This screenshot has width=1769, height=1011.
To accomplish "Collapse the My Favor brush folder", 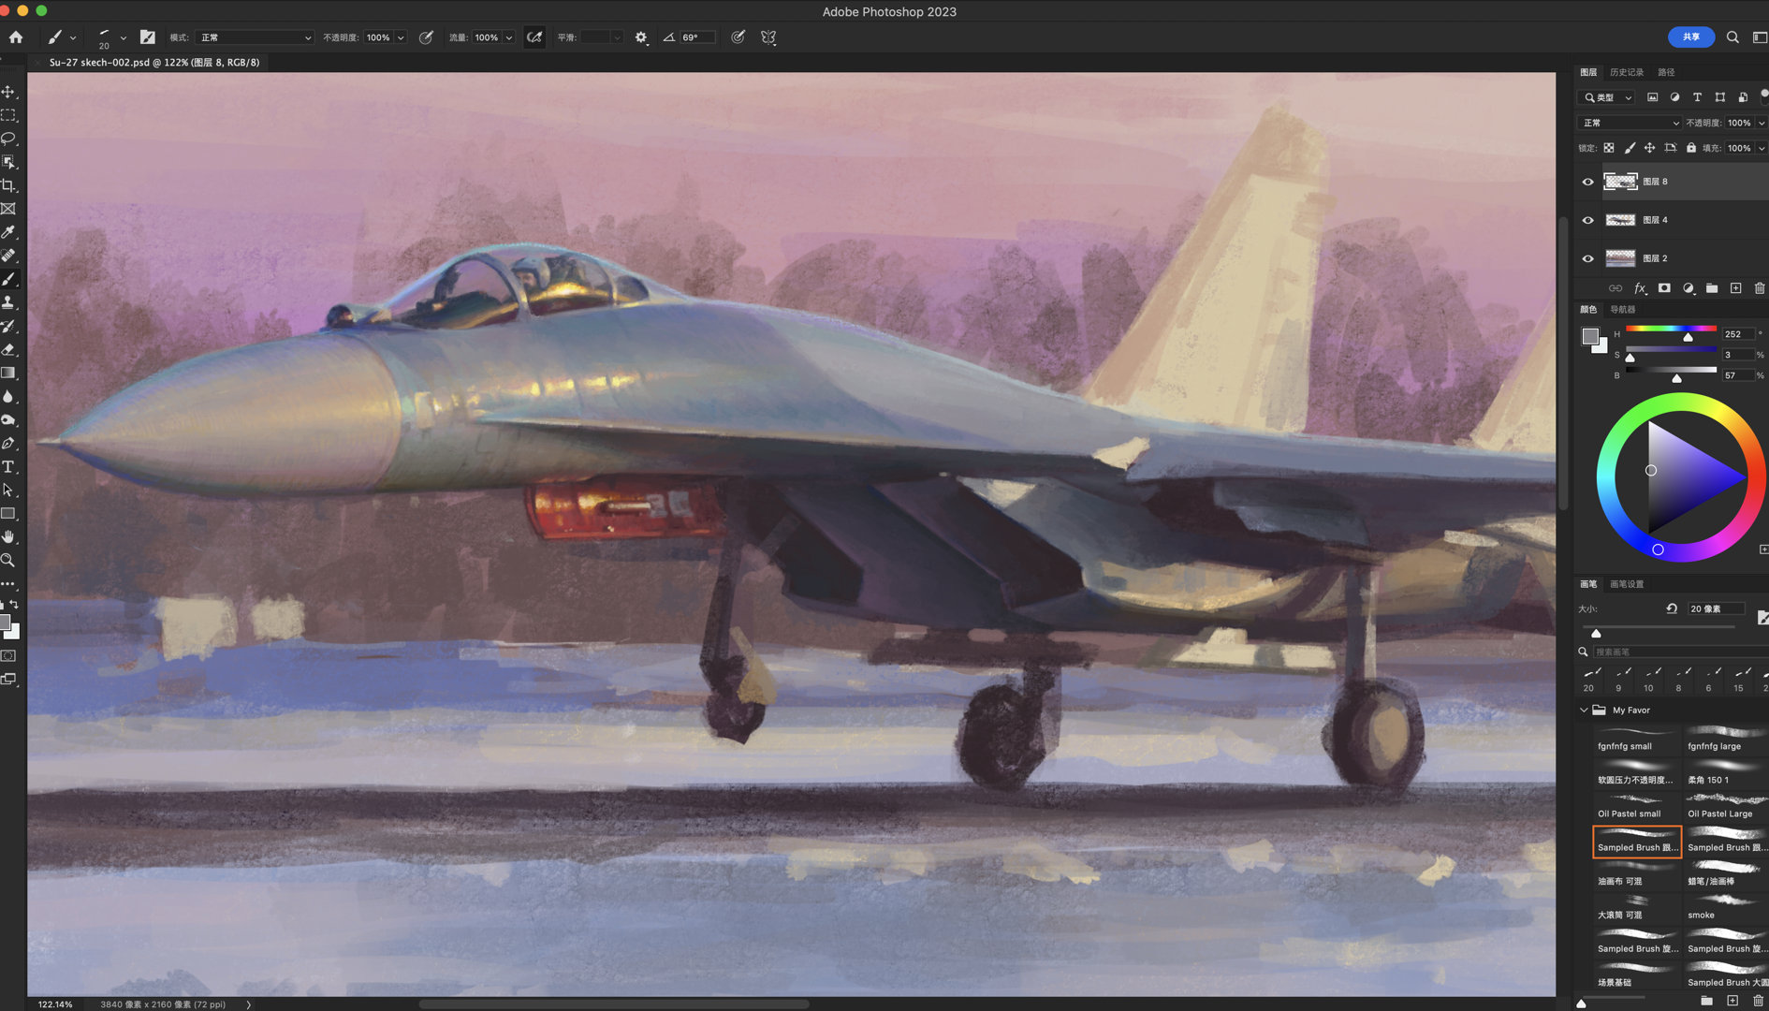I will (1584, 710).
